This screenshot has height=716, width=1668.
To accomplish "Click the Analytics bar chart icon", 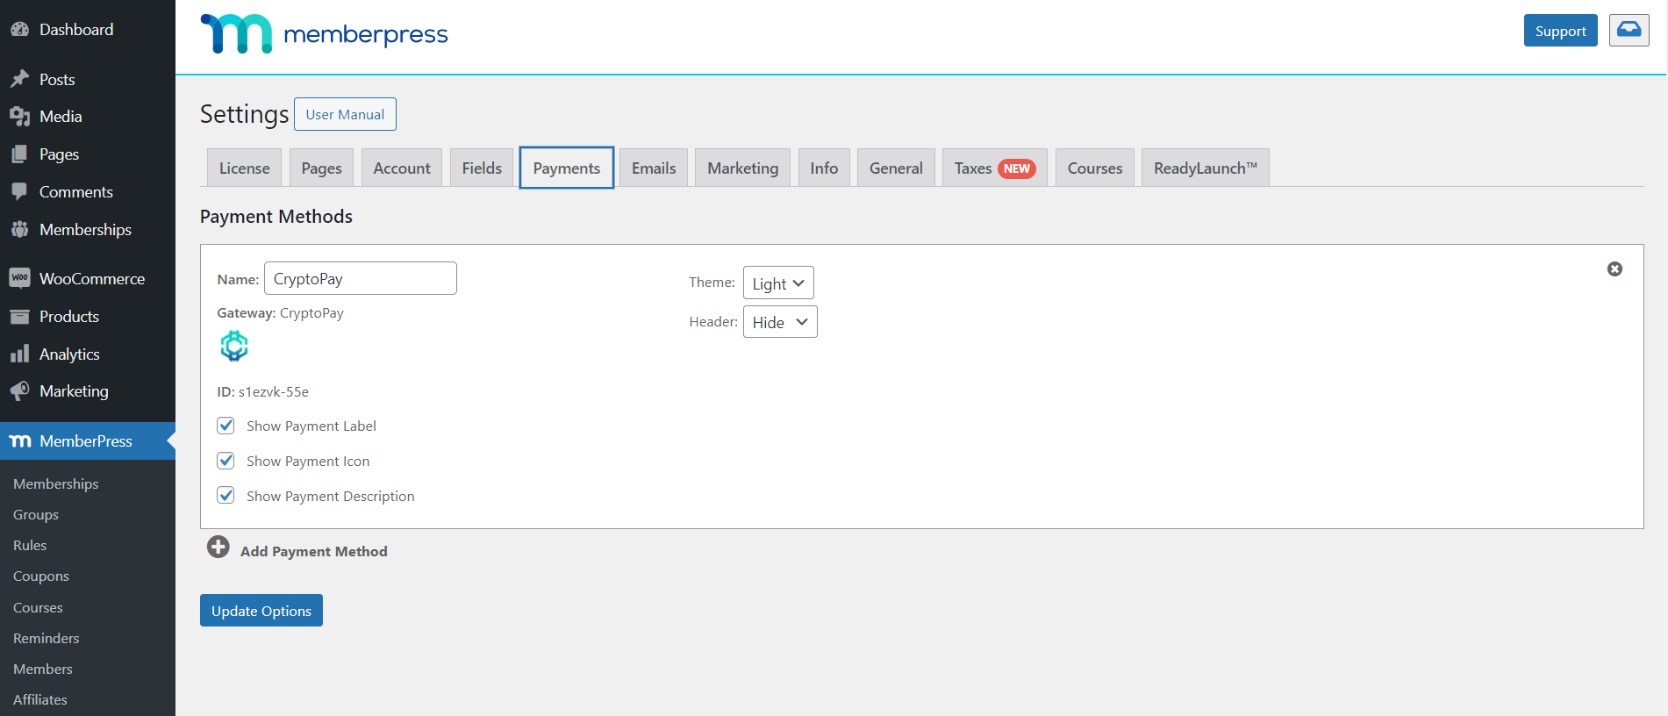I will tap(19, 354).
